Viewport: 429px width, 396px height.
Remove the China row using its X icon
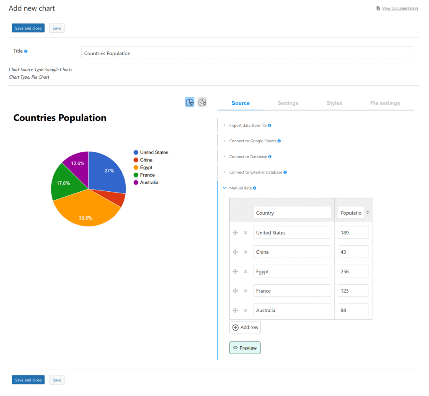pyautogui.click(x=246, y=252)
